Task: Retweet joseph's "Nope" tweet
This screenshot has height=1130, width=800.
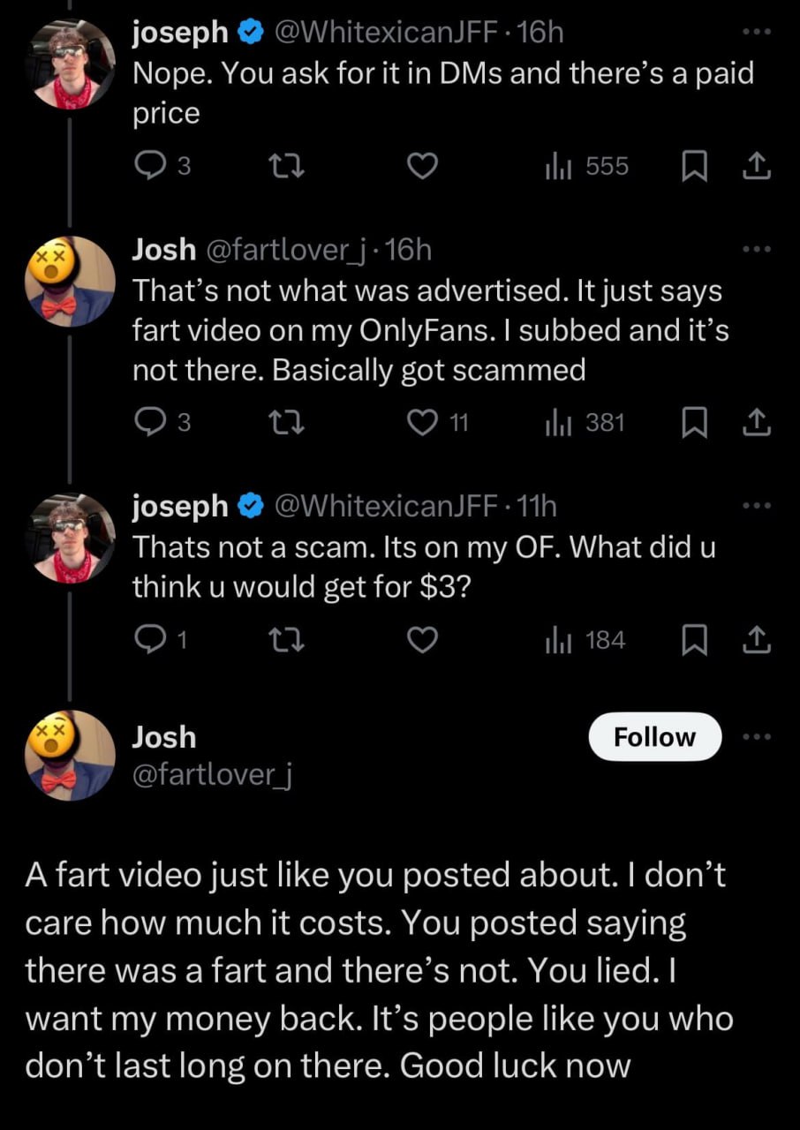Action: coord(285,165)
